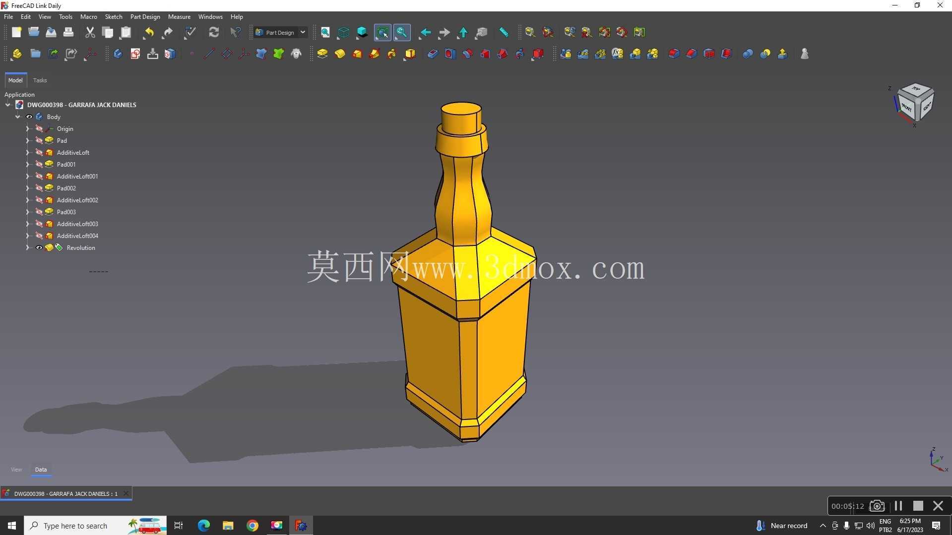Open File Explorer from taskbar
Screen dimensions: 952x535
(228, 526)
